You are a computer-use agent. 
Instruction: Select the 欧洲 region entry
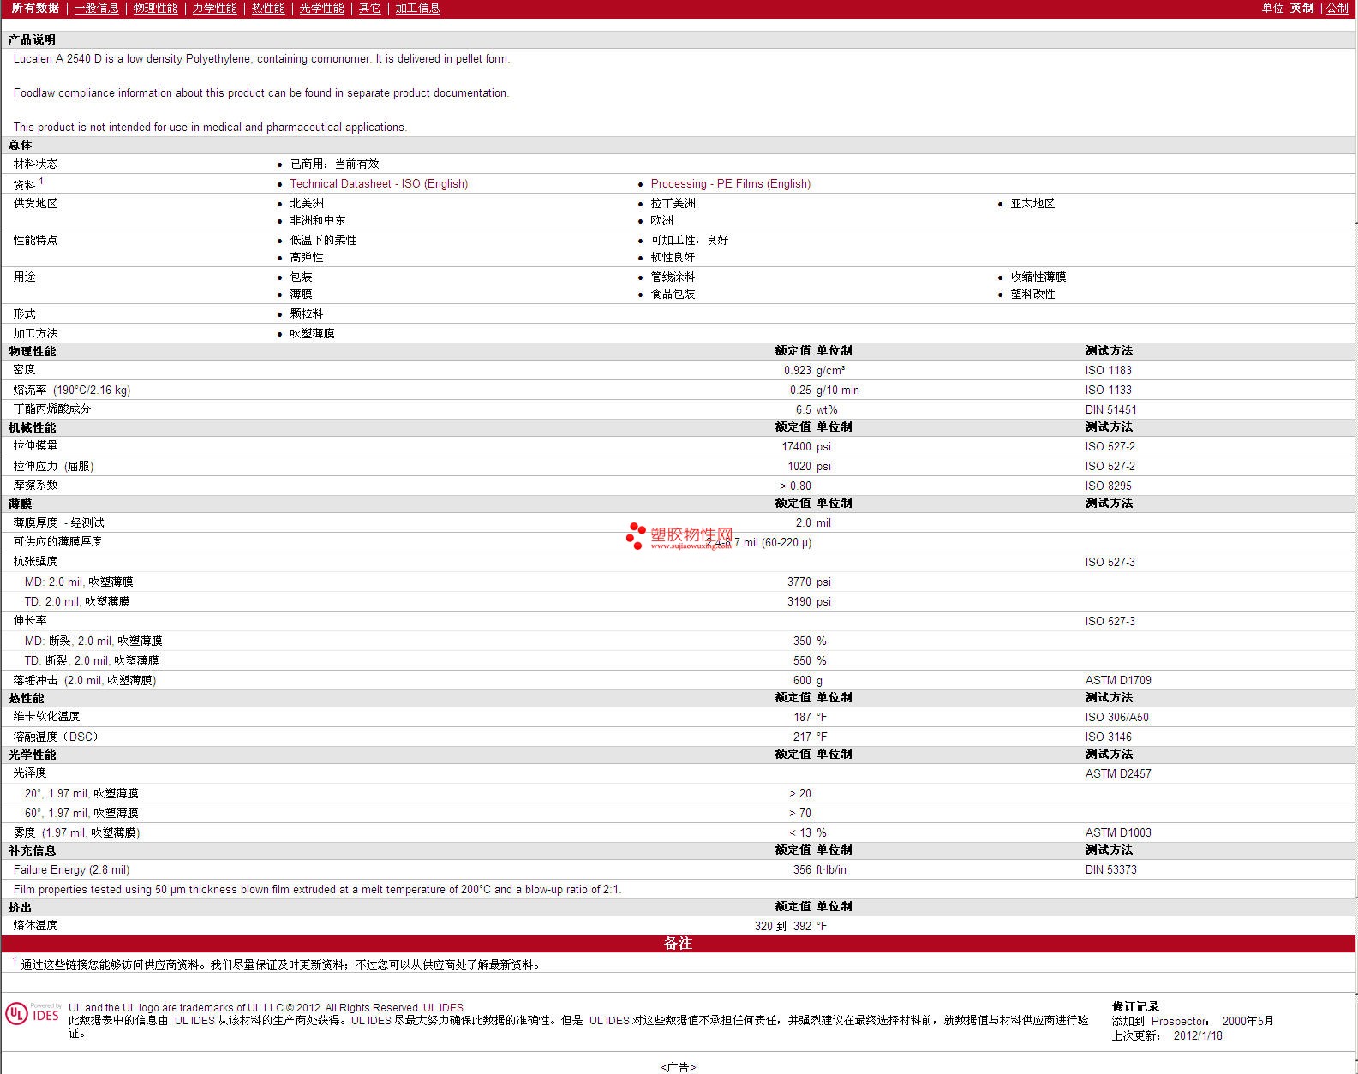[x=662, y=220]
